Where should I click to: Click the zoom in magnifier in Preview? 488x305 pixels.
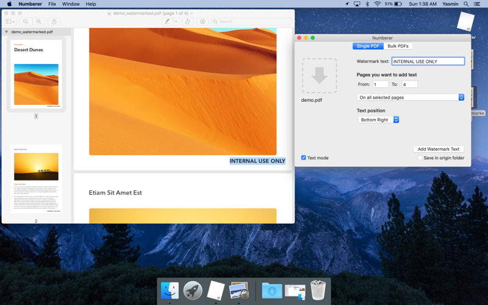[x=39, y=21]
